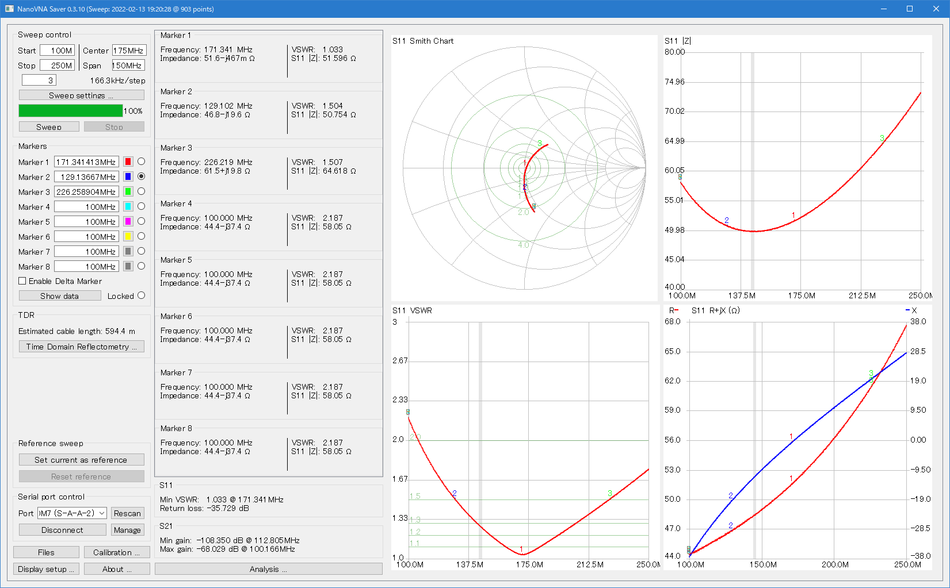The width and height of the screenshot is (950, 588).
Task: Click the Center frequency field
Action: pos(129,51)
